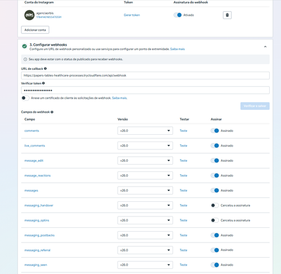281x274 pixels.
Task: Open Saiba mais link in webhooks description
Action: tap(178, 49)
